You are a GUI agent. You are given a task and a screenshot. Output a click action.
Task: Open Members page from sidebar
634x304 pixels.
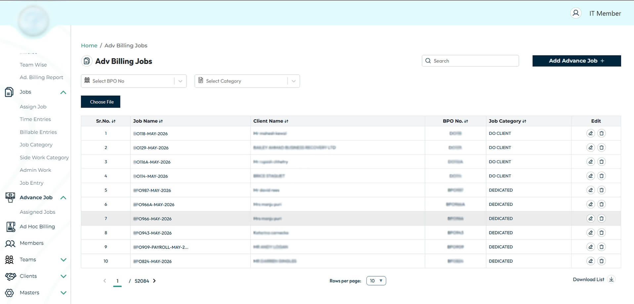[x=32, y=243]
